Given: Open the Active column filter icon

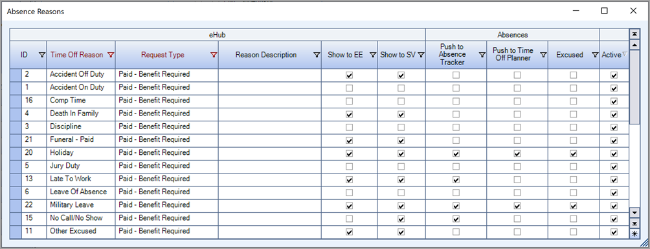Looking at the screenshot, I should (625, 54).
